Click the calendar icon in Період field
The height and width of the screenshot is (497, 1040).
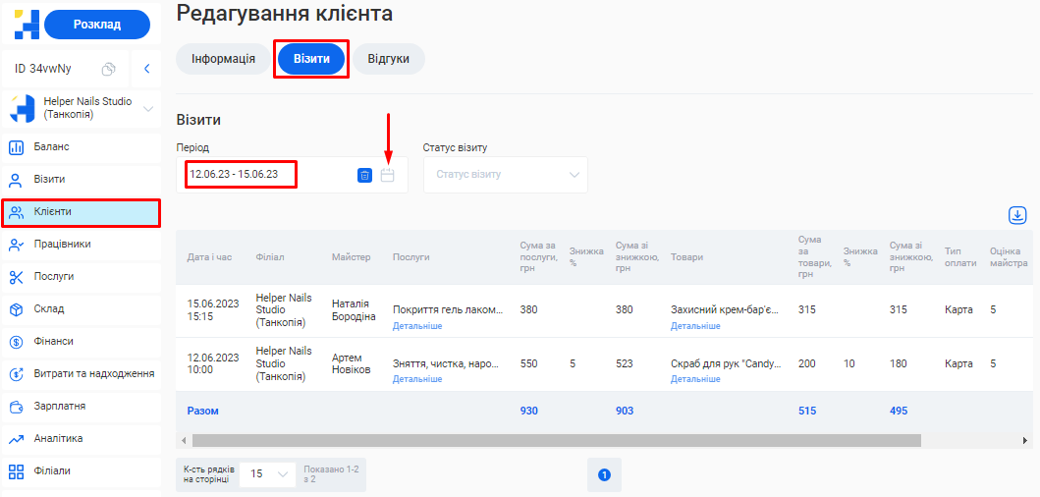click(x=388, y=175)
